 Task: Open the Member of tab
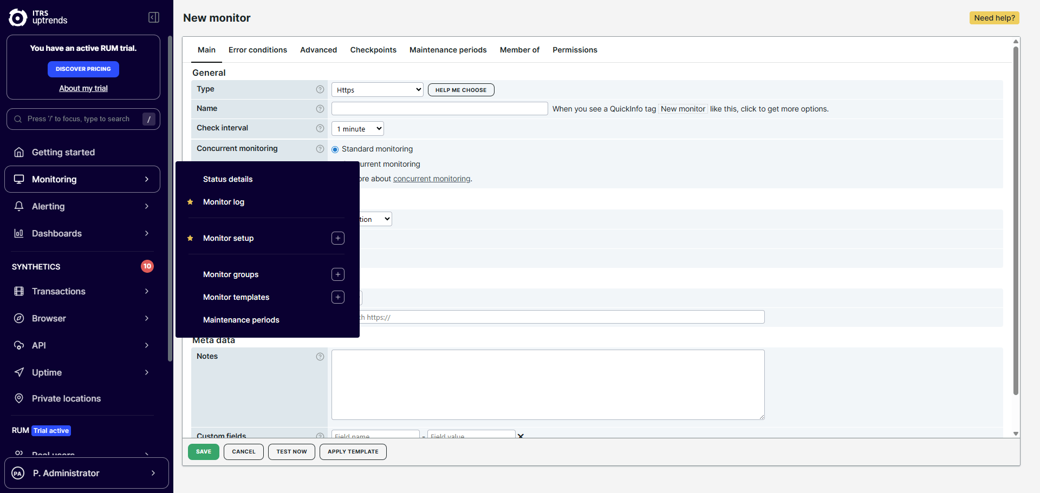(x=519, y=50)
